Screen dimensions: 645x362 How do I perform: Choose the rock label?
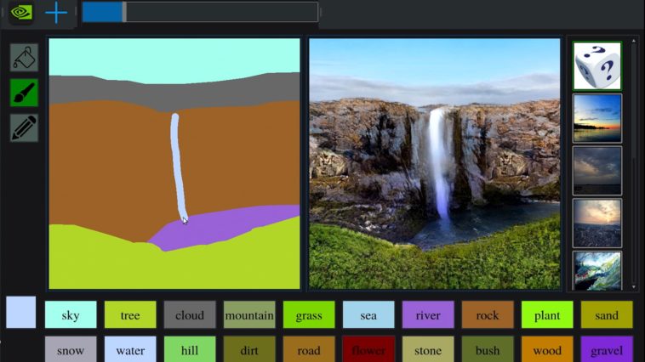pyautogui.click(x=488, y=314)
